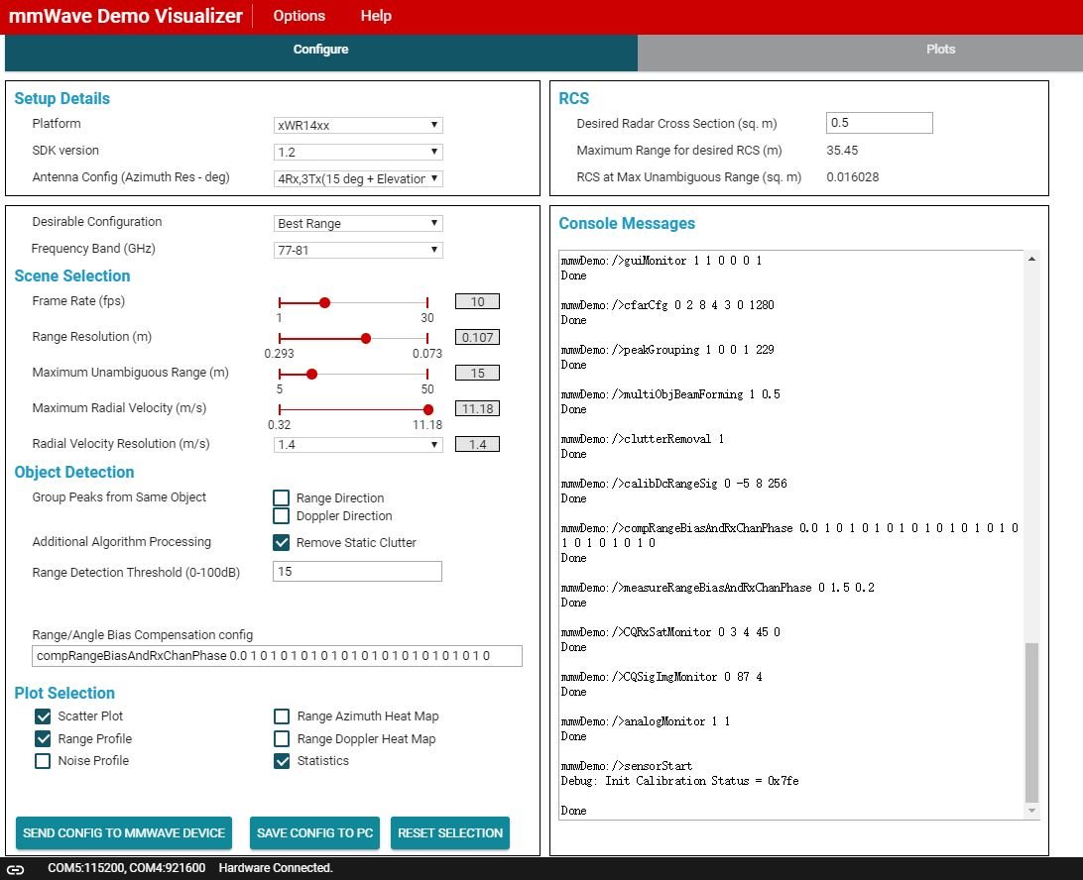Image resolution: width=1083 pixels, height=880 pixels.
Task: Click the Maximum Radial Velocity slider handle
Action: tap(428, 410)
